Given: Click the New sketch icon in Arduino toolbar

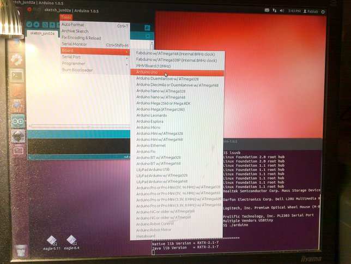Looking at the screenshot, I should click(45, 25).
